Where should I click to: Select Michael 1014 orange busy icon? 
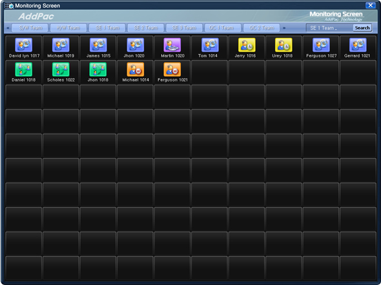136,70
